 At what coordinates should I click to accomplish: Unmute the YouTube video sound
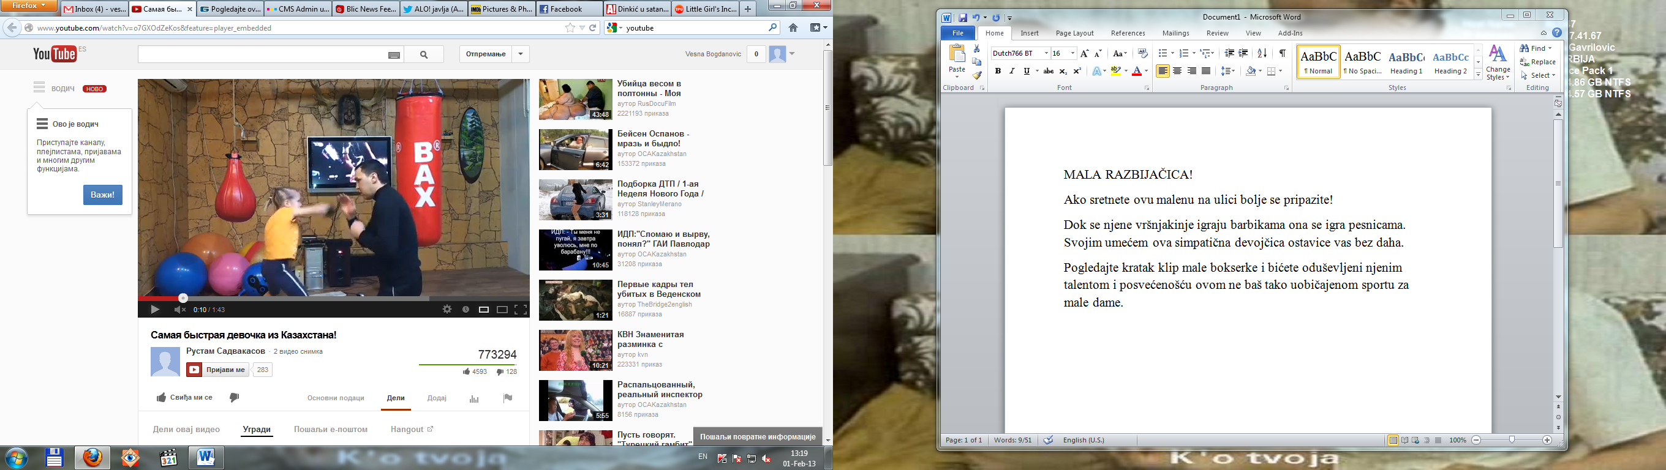coord(180,310)
